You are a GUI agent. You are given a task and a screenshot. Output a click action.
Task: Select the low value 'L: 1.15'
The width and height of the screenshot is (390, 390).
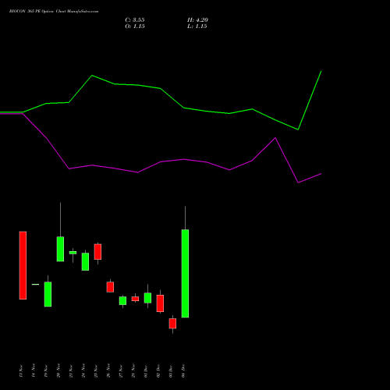coord(197,27)
